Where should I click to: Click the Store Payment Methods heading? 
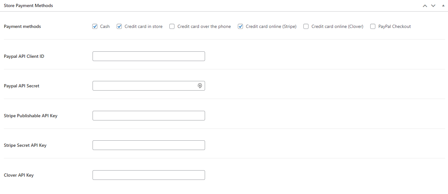coord(28,6)
